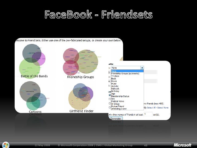Select radio button on 'max 400' row
This screenshot has height=148, width=197.
coord(110,104)
